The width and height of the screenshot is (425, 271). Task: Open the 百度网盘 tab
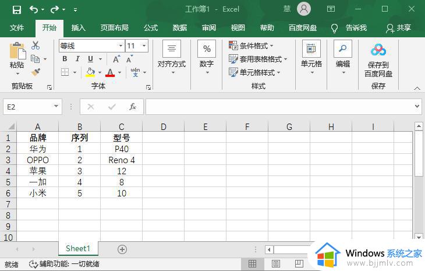click(x=303, y=28)
